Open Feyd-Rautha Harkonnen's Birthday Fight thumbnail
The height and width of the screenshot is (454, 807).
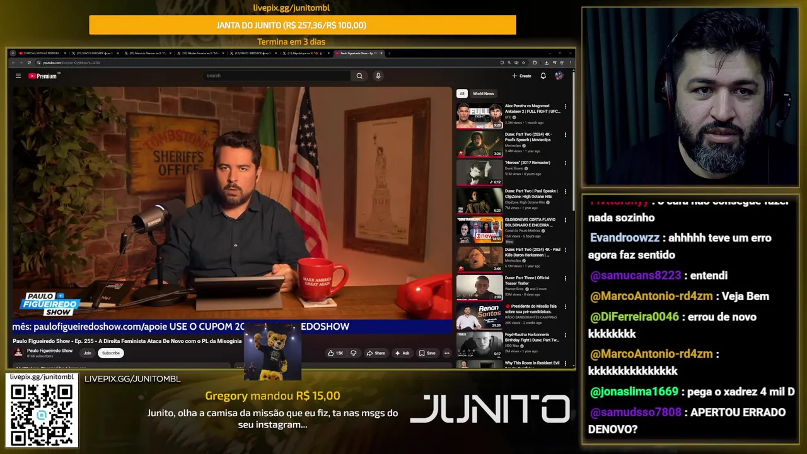pyautogui.click(x=479, y=345)
